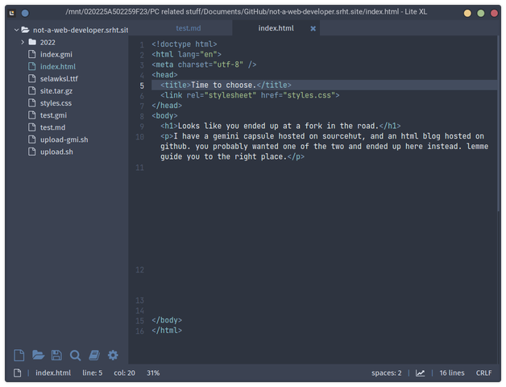Click the 'col: 20' status entry
The width and height of the screenshot is (506, 387).
click(124, 373)
